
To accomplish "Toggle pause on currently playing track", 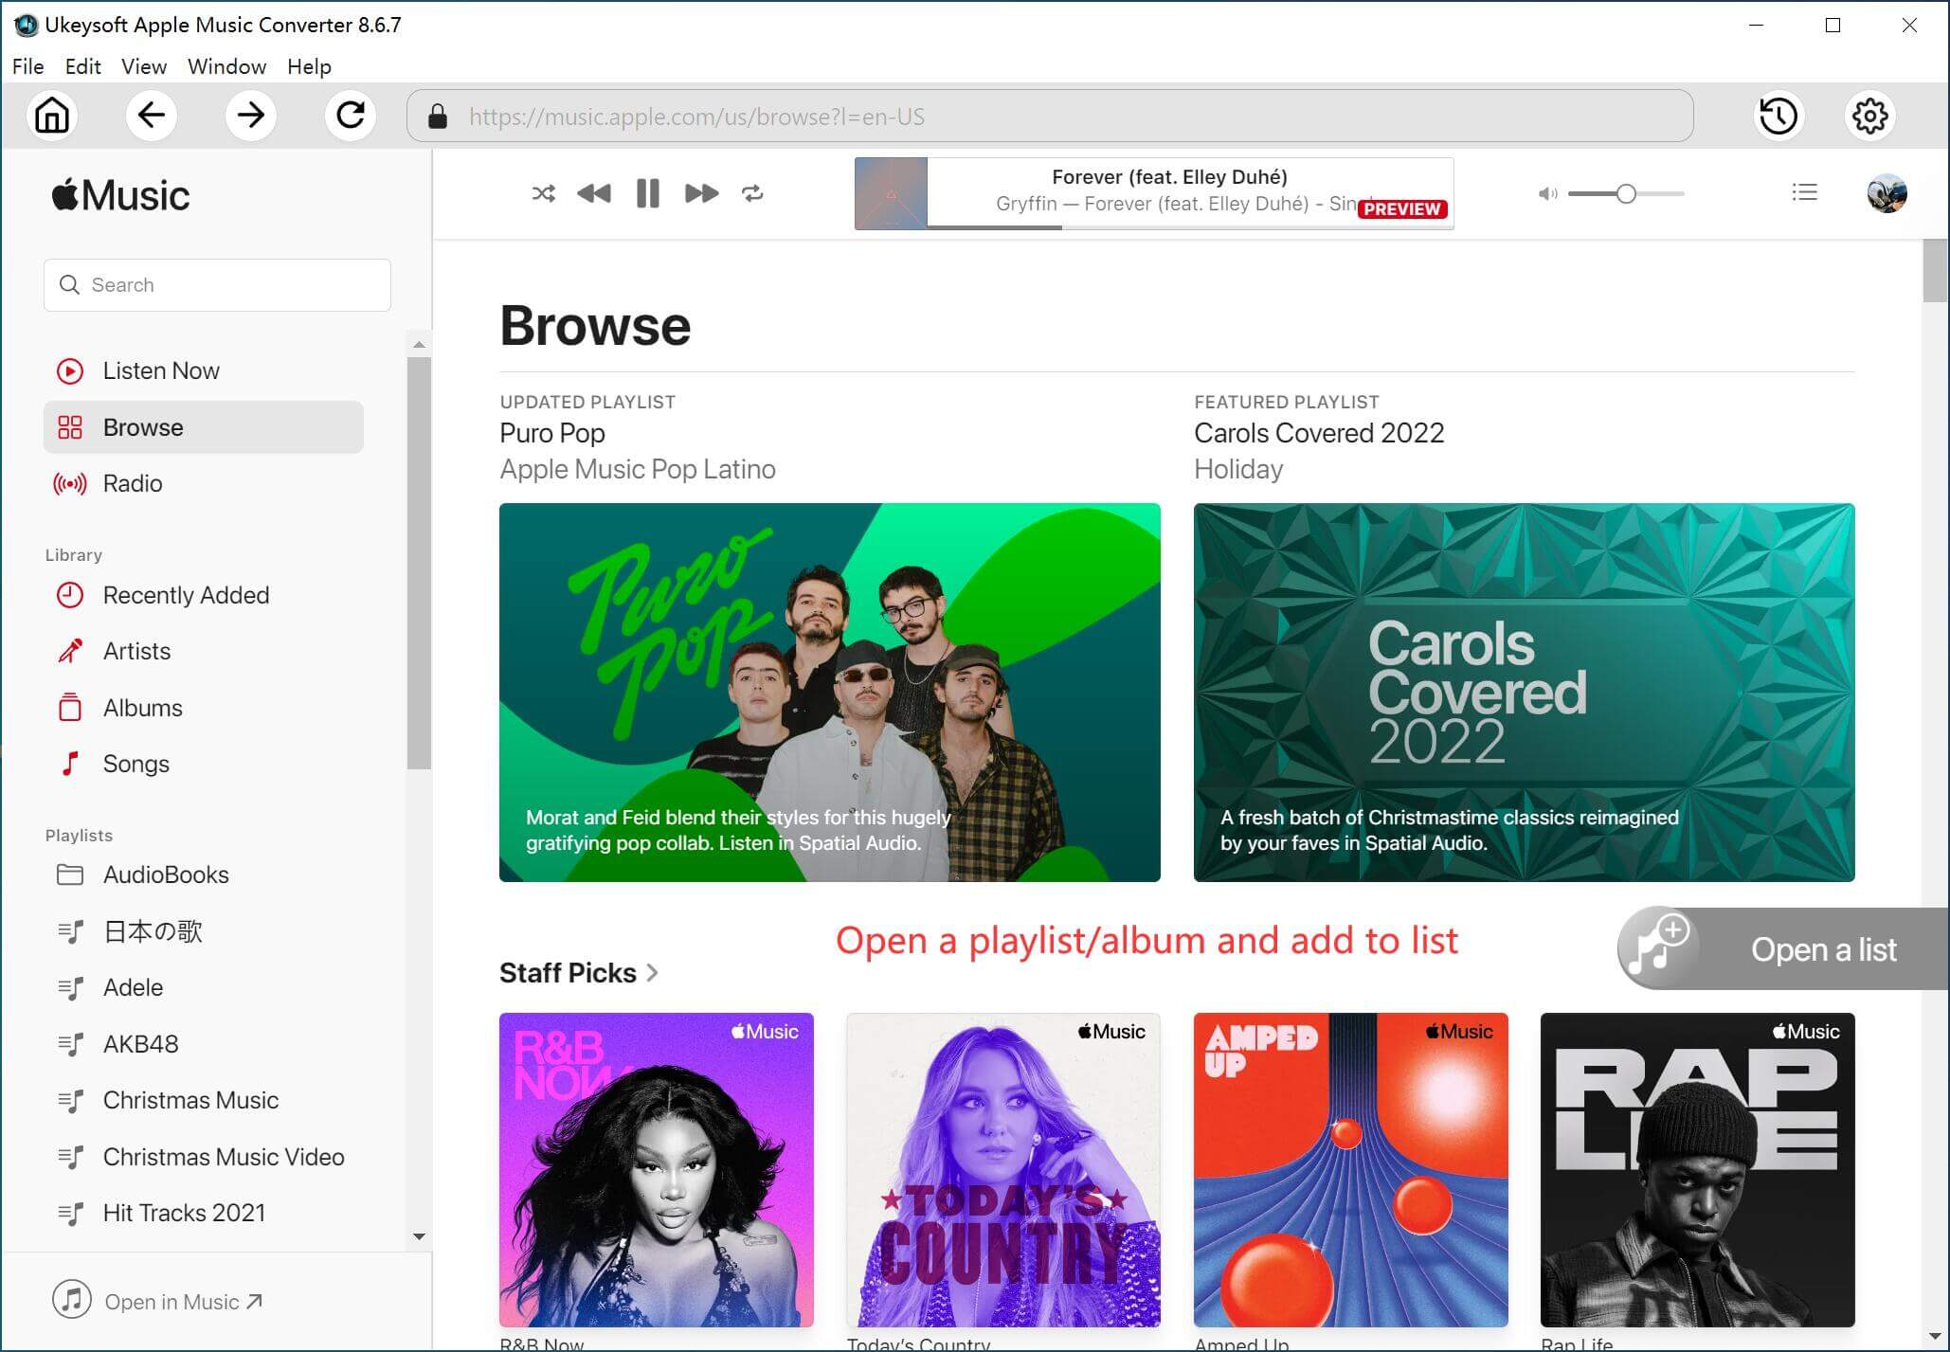I will pyautogui.click(x=647, y=192).
